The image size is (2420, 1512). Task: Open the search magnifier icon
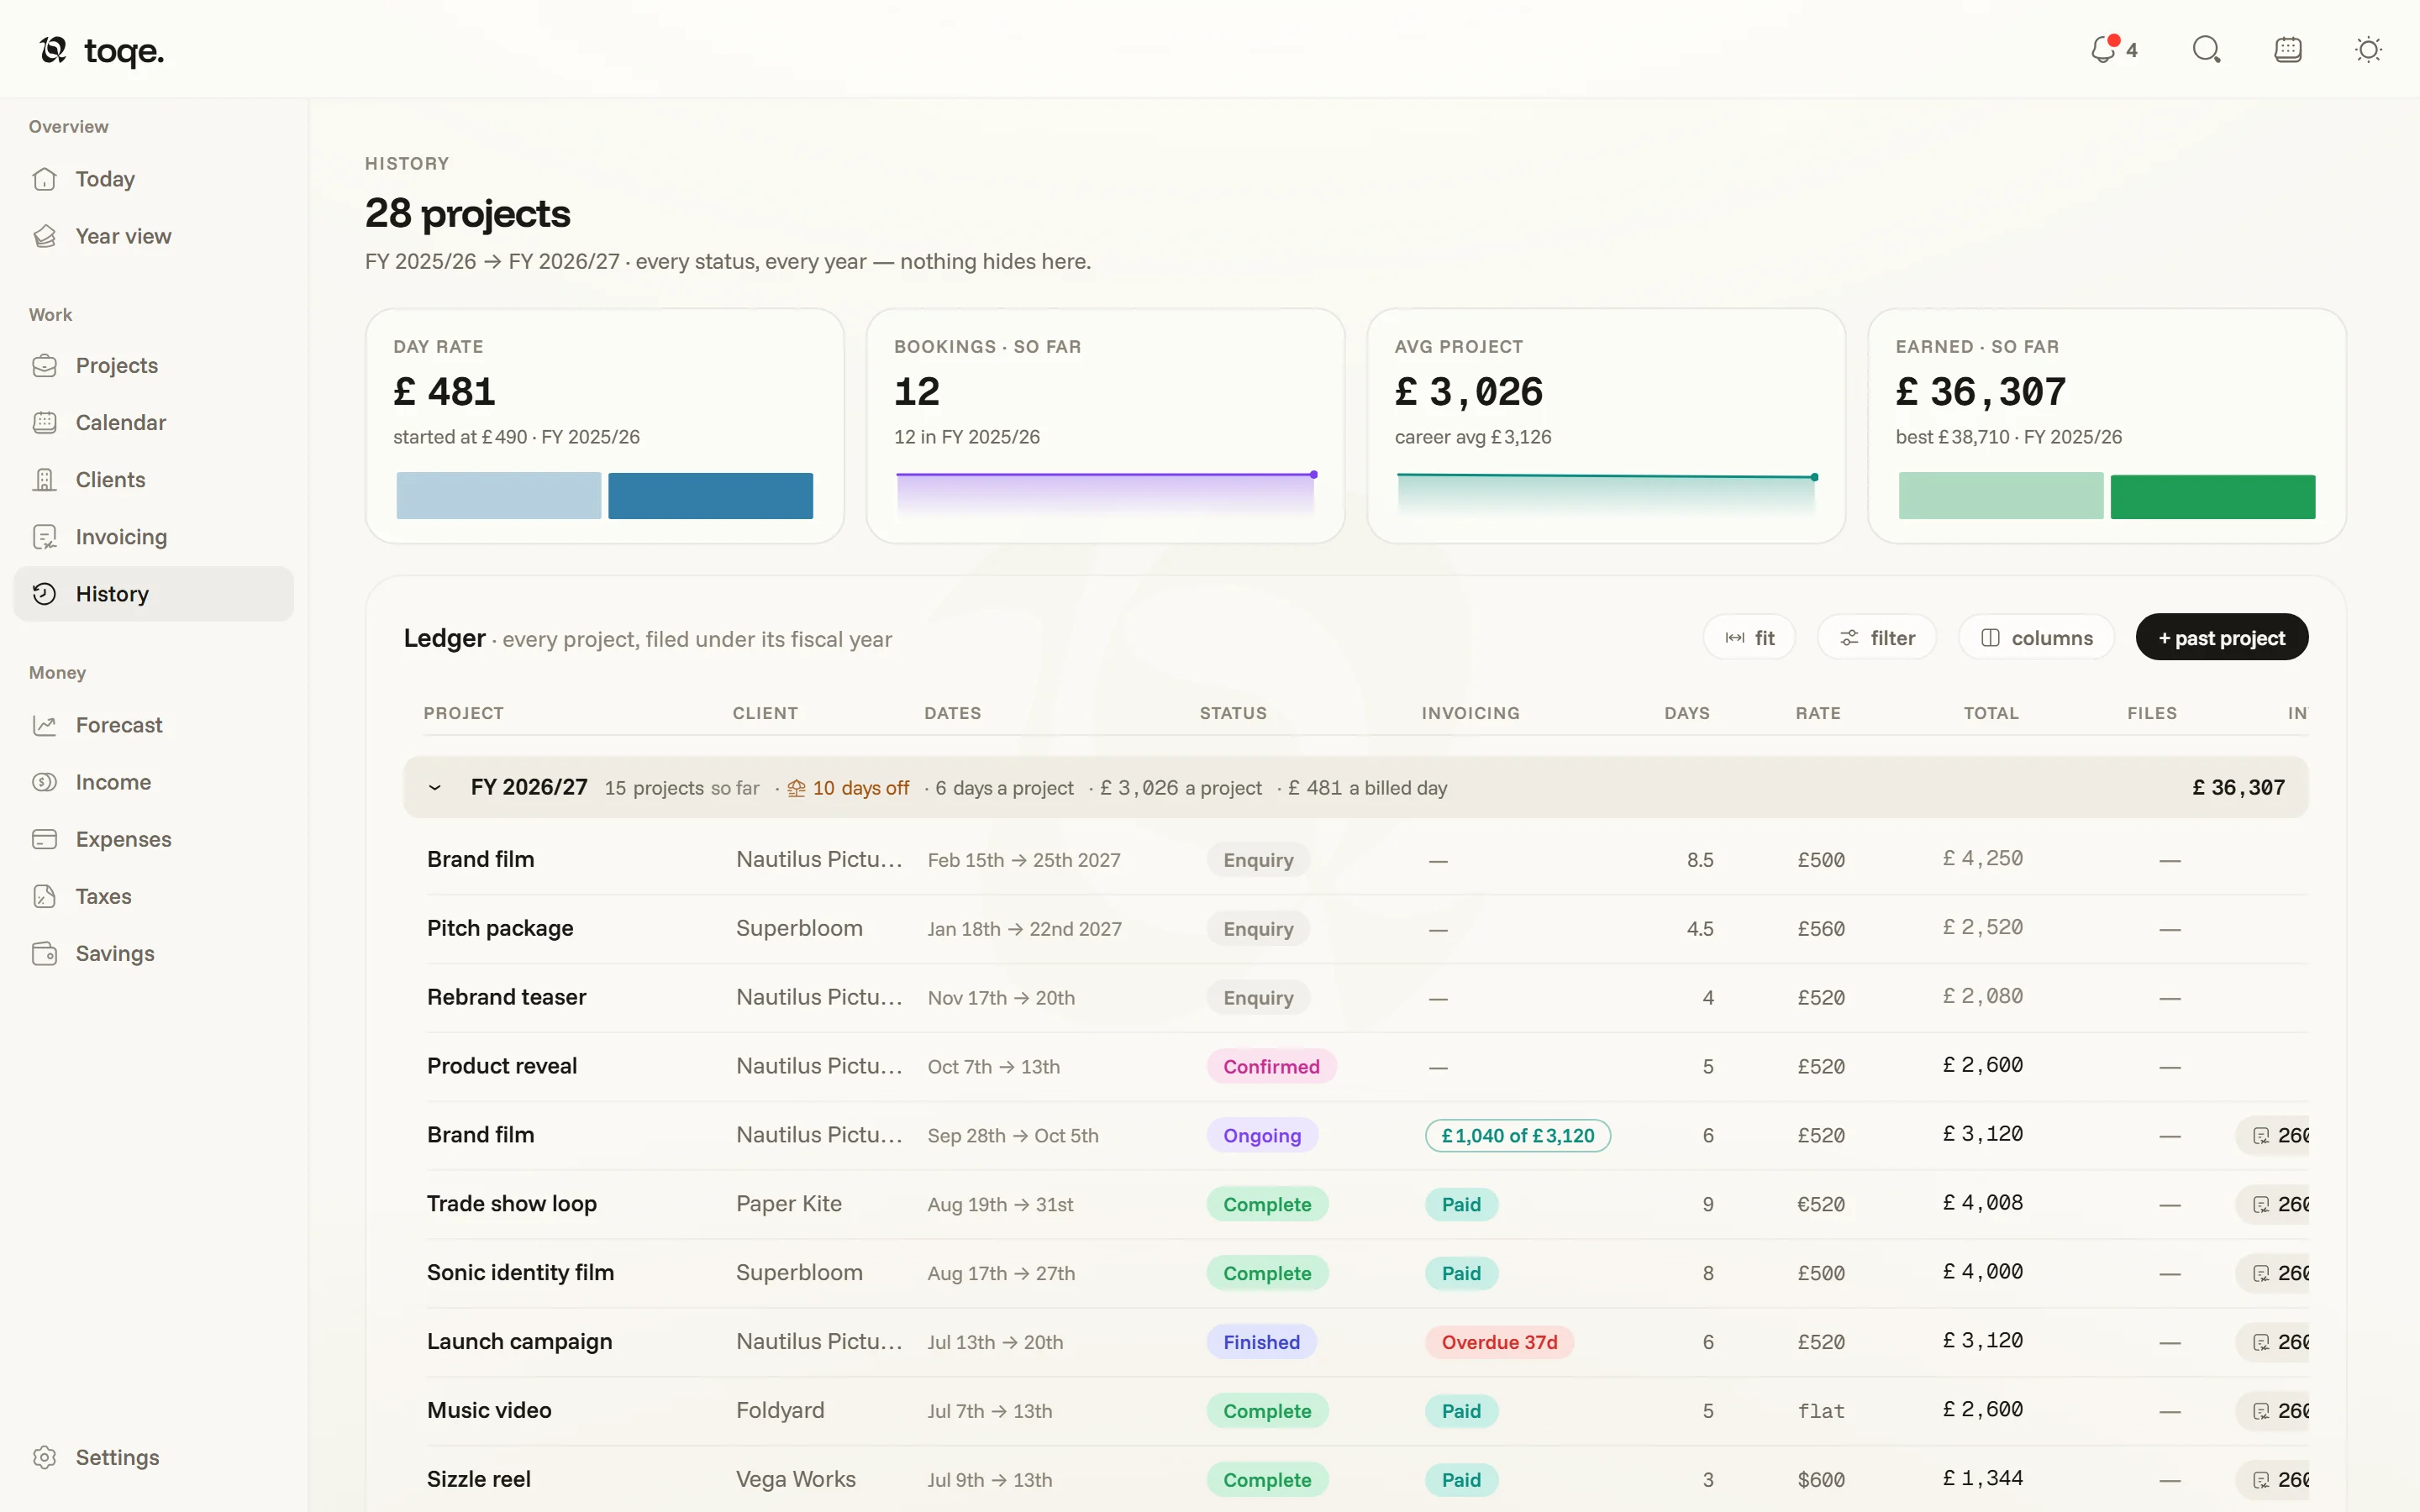pos(2206,49)
